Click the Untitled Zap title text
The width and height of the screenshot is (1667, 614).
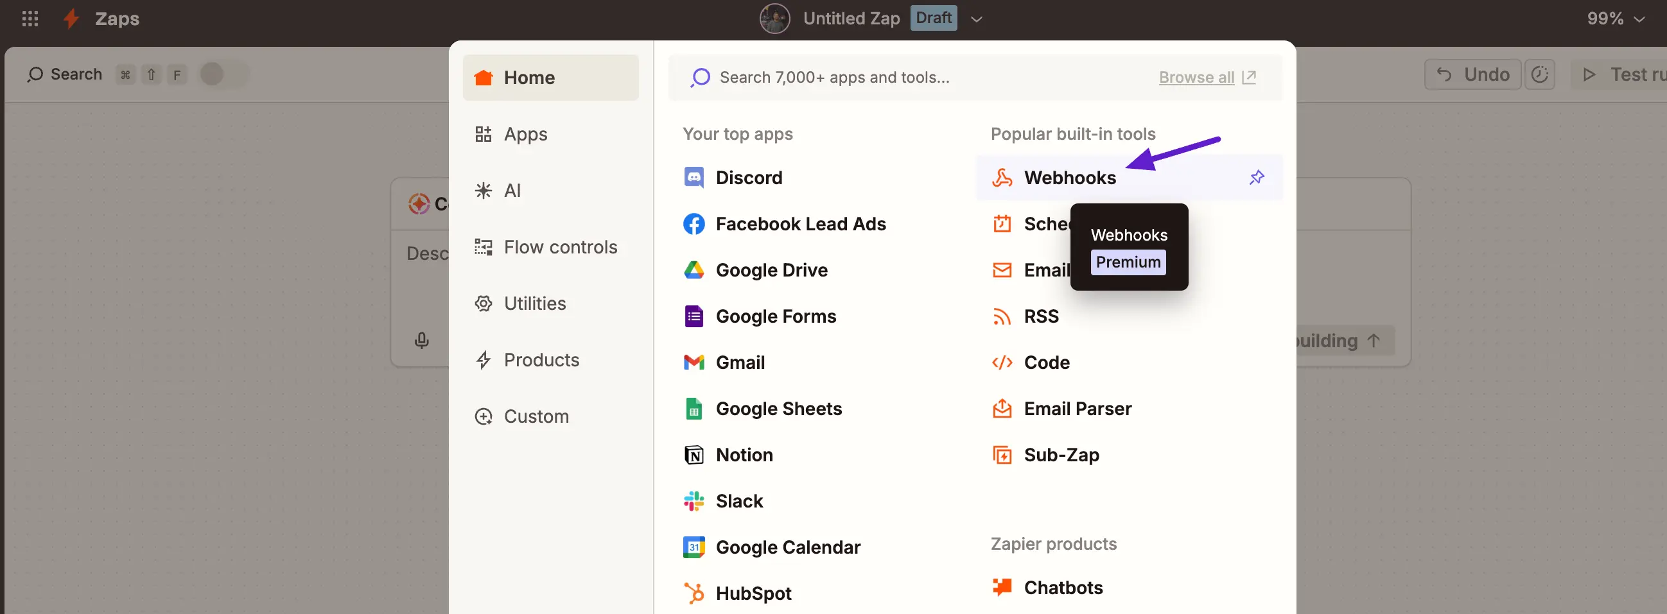[x=851, y=19]
